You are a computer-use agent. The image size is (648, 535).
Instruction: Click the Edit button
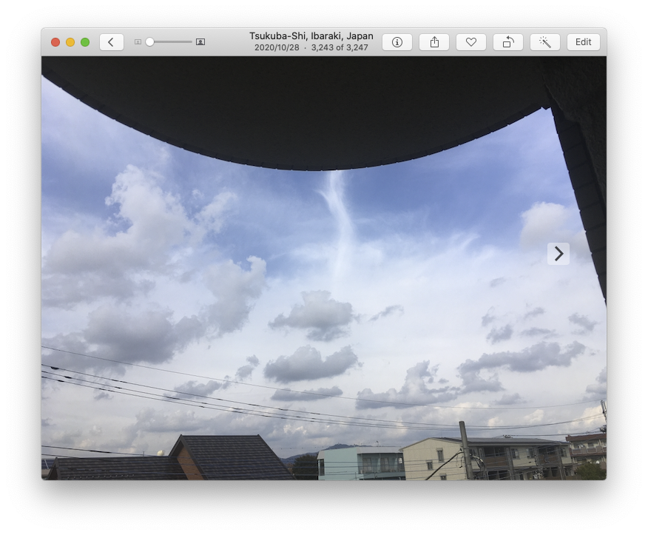click(x=584, y=42)
